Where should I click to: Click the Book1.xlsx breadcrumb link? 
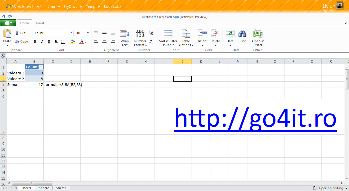113,6
